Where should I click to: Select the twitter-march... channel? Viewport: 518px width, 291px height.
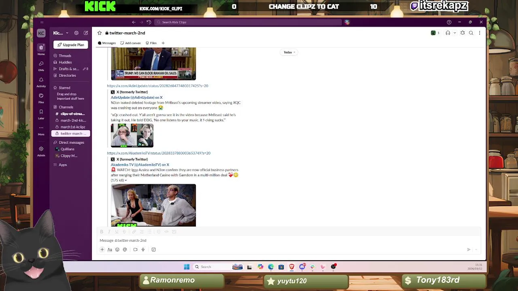pos(71,133)
